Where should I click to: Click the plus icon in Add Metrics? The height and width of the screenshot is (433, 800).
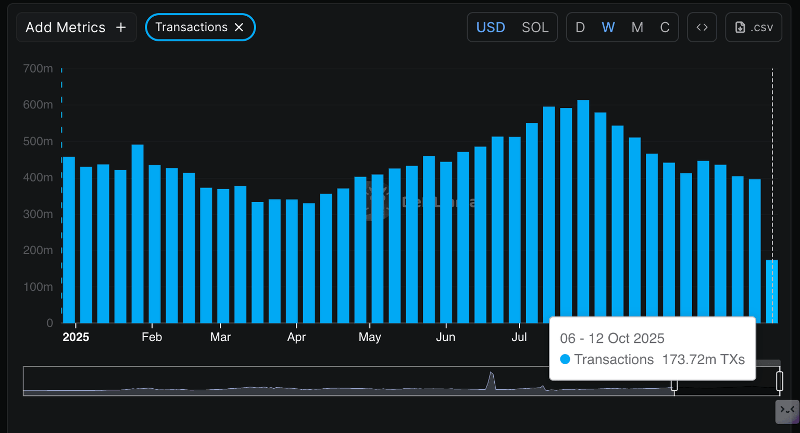coord(121,28)
